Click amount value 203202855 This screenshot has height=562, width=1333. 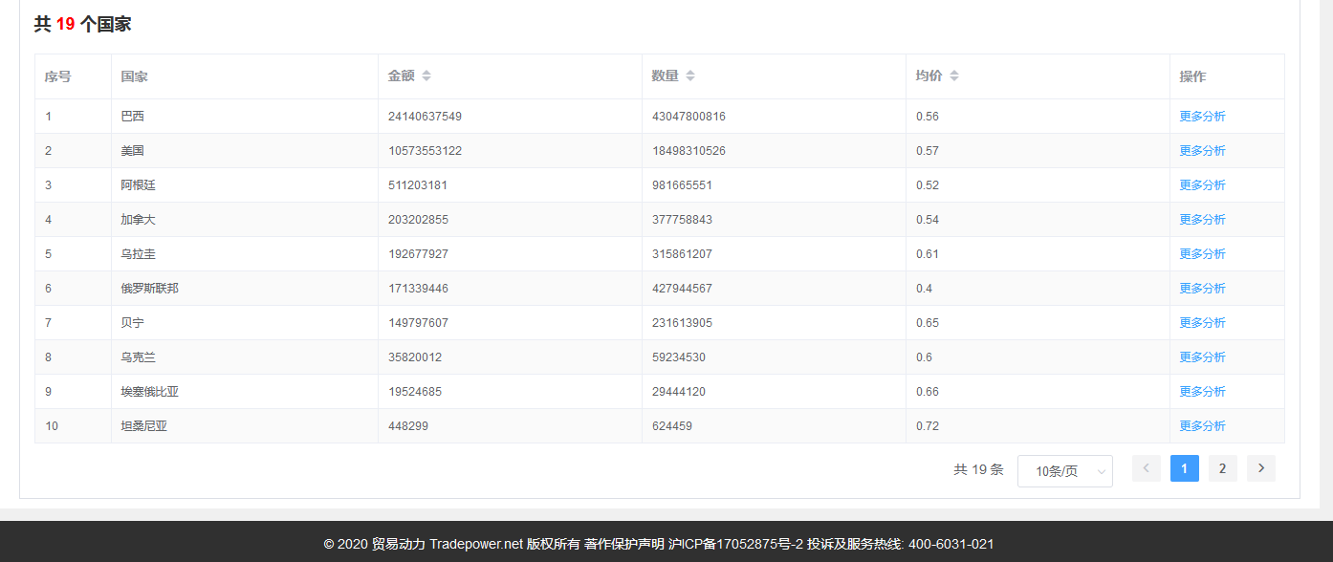[418, 220]
